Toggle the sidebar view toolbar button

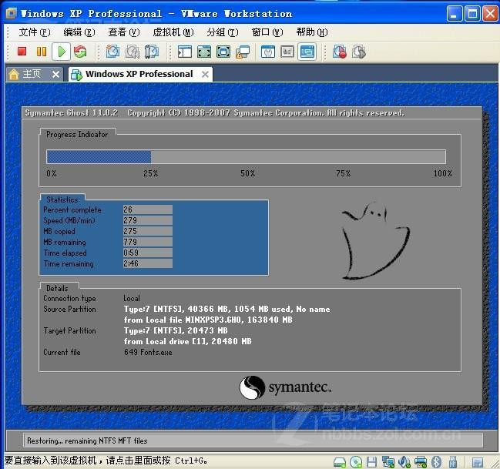pyautogui.click(x=185, y=52)
